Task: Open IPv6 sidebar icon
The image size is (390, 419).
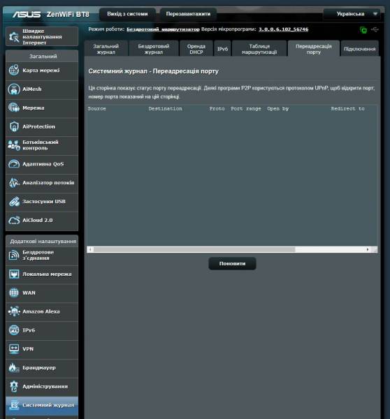Action: click(14, 330)
